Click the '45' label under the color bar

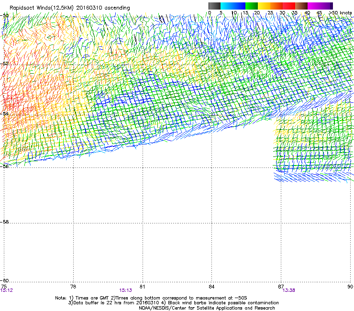tap(319, 13)
